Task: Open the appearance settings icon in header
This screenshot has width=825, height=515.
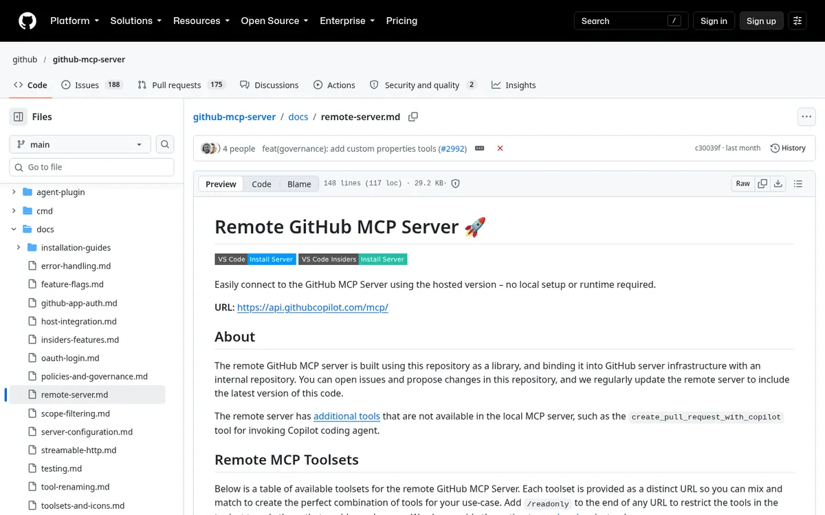Action: coord(797,21)
